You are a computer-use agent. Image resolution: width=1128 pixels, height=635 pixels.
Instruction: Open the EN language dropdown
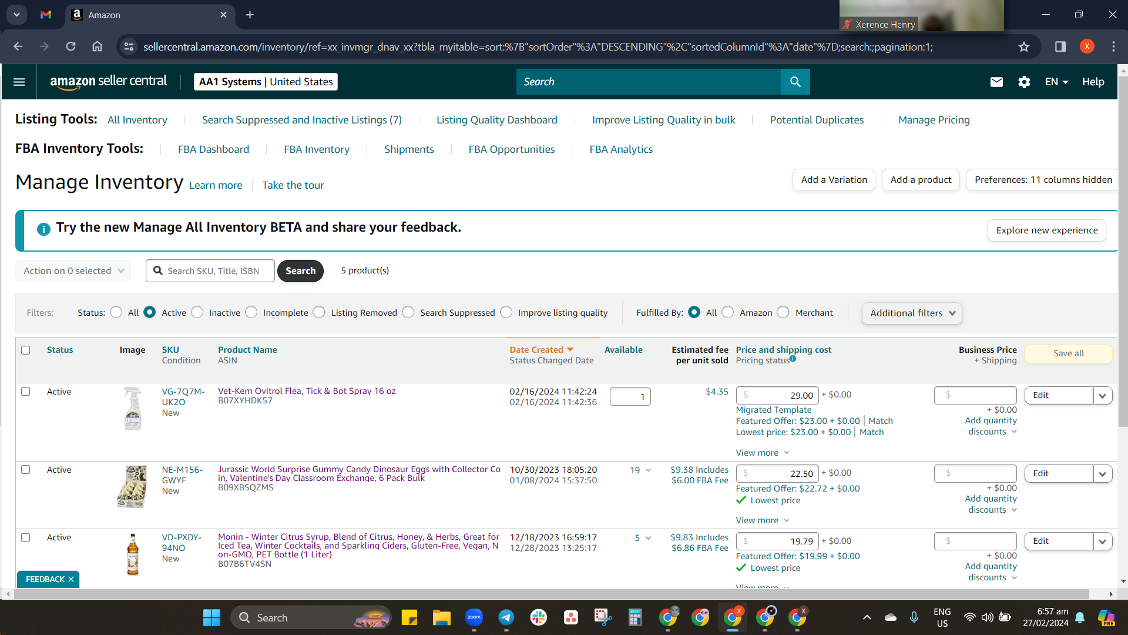click(1056, 82)
